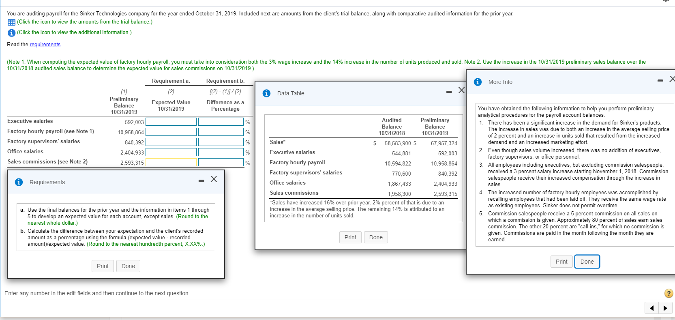Print the More Info popup
675x320 pixels.
coord(561,262)
